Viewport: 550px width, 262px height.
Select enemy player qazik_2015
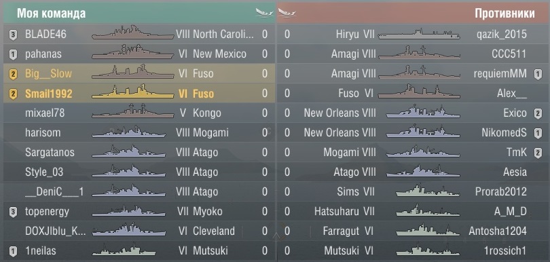point(501,35)
